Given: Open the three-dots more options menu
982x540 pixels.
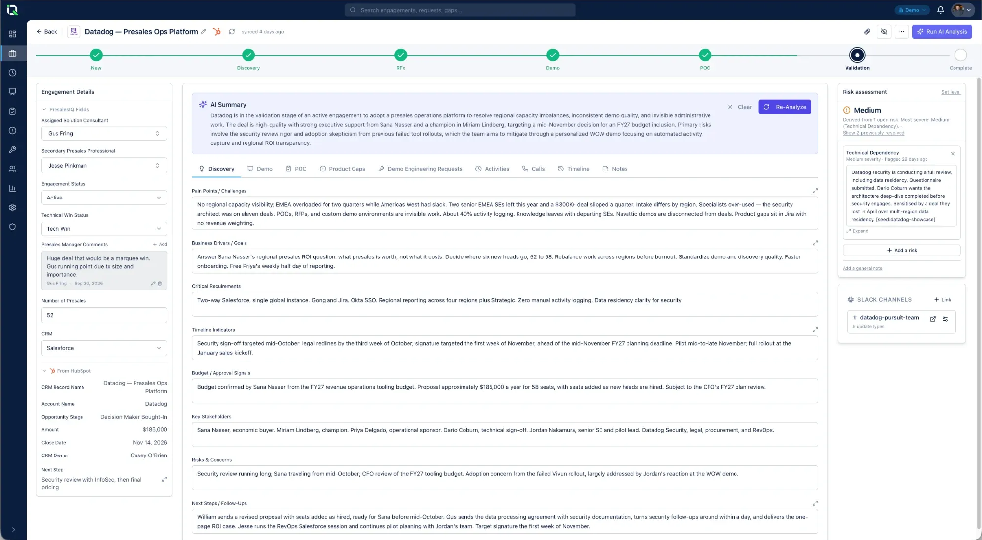Looking at the screenshot, I should (901, 32).
